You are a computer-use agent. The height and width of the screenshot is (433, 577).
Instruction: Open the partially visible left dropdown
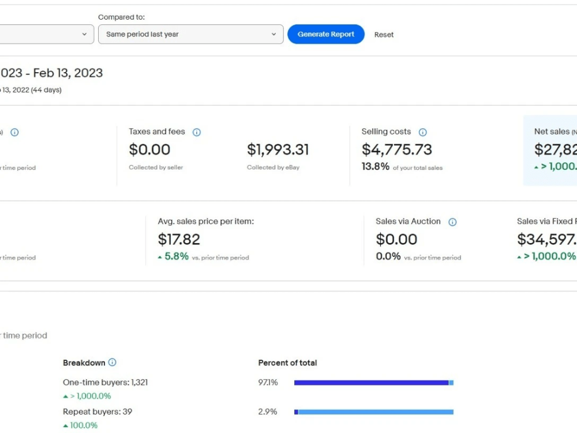[x=47, y=34]
